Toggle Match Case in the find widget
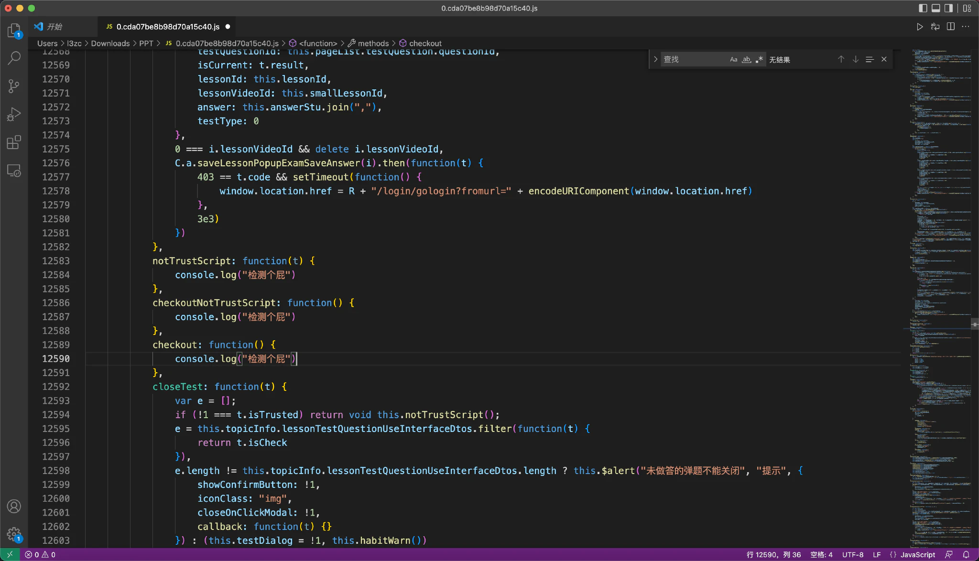Viewport: 979px width, 561px height. 733,59
